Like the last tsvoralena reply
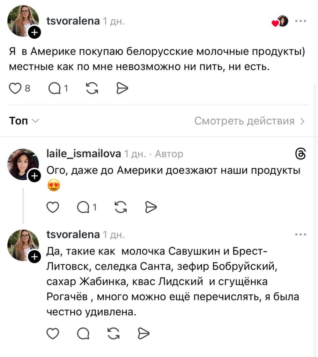 pos(53,334)
